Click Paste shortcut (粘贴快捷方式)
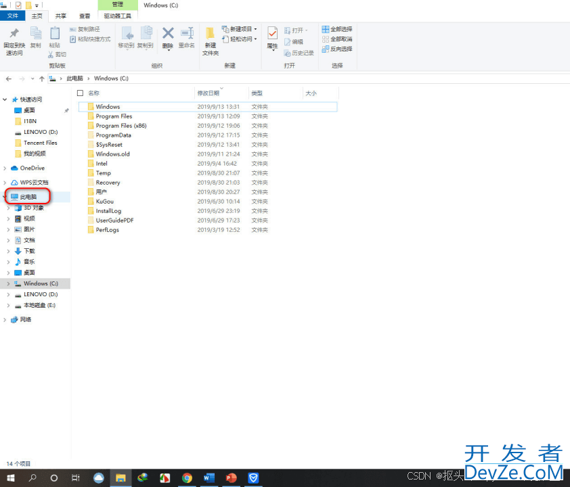The width and height of the screenshot is (570, 487). coord(90,39)
